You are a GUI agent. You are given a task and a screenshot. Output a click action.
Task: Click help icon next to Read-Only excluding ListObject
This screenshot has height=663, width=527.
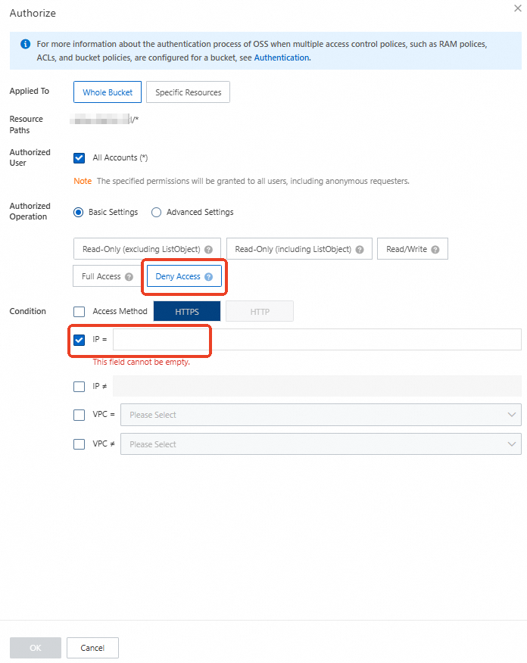(x=208, y=250)
